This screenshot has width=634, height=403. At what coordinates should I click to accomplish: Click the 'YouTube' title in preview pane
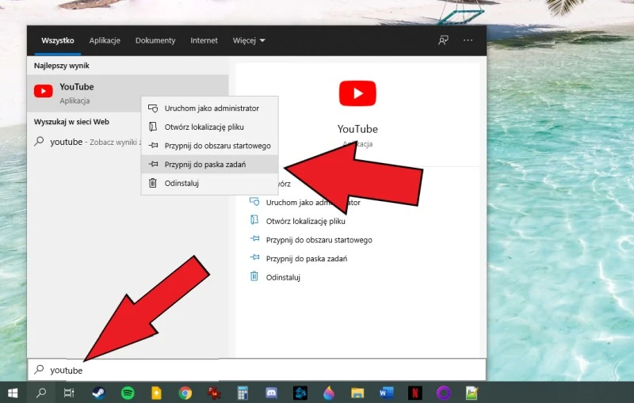click(x=357, y=129)
